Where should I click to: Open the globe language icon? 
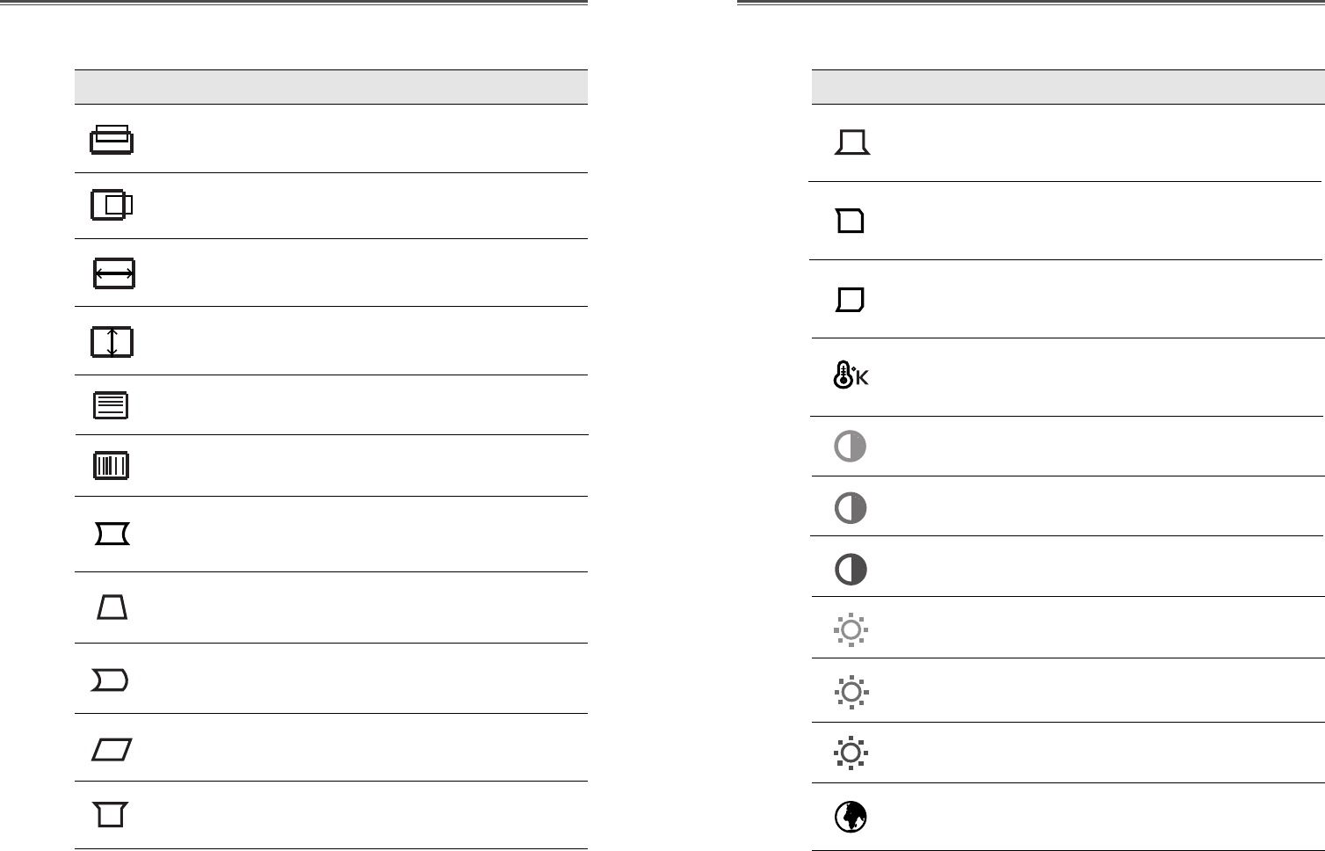click(851, 817)
